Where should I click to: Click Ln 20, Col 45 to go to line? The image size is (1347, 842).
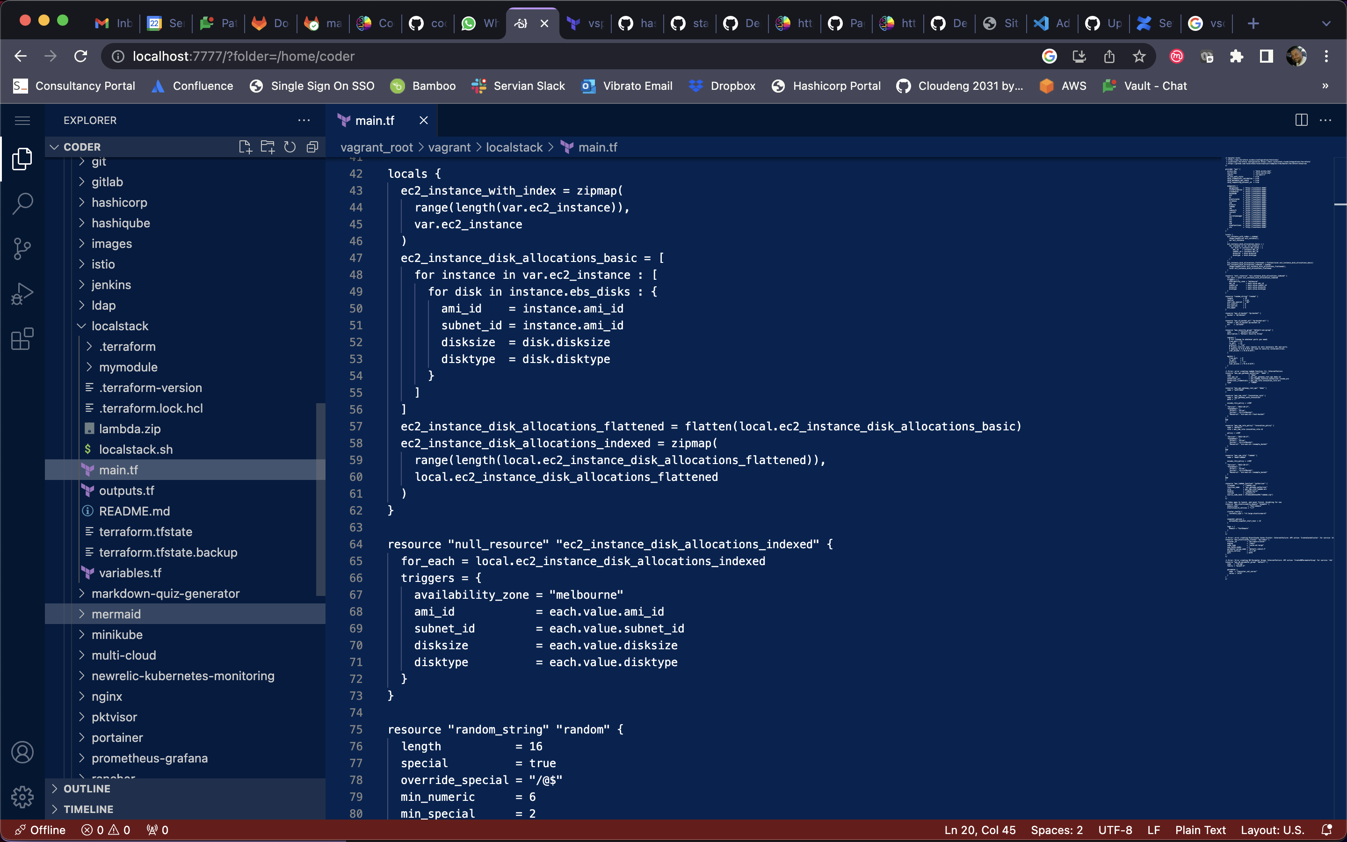tap(980, 829)
